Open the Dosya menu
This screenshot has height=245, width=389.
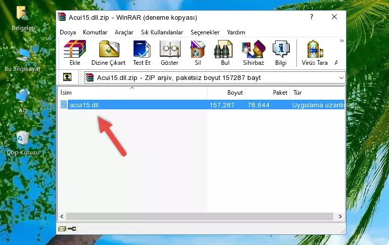pyautogui.click(x=68, y=32)
